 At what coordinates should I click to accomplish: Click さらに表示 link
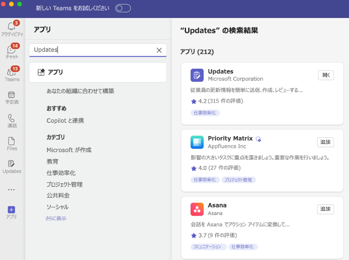pyautogui.click(x=56, y=218)
